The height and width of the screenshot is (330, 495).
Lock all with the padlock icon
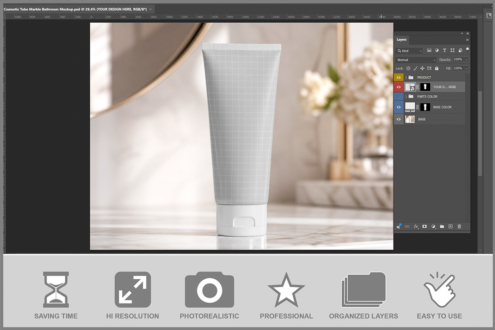(436, 68)
